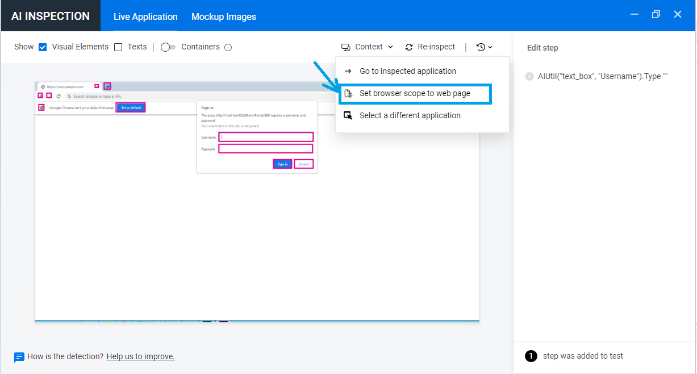
Task: Enable the Texts checkbox
Action: pyautogui.click(x=118, y=47)
